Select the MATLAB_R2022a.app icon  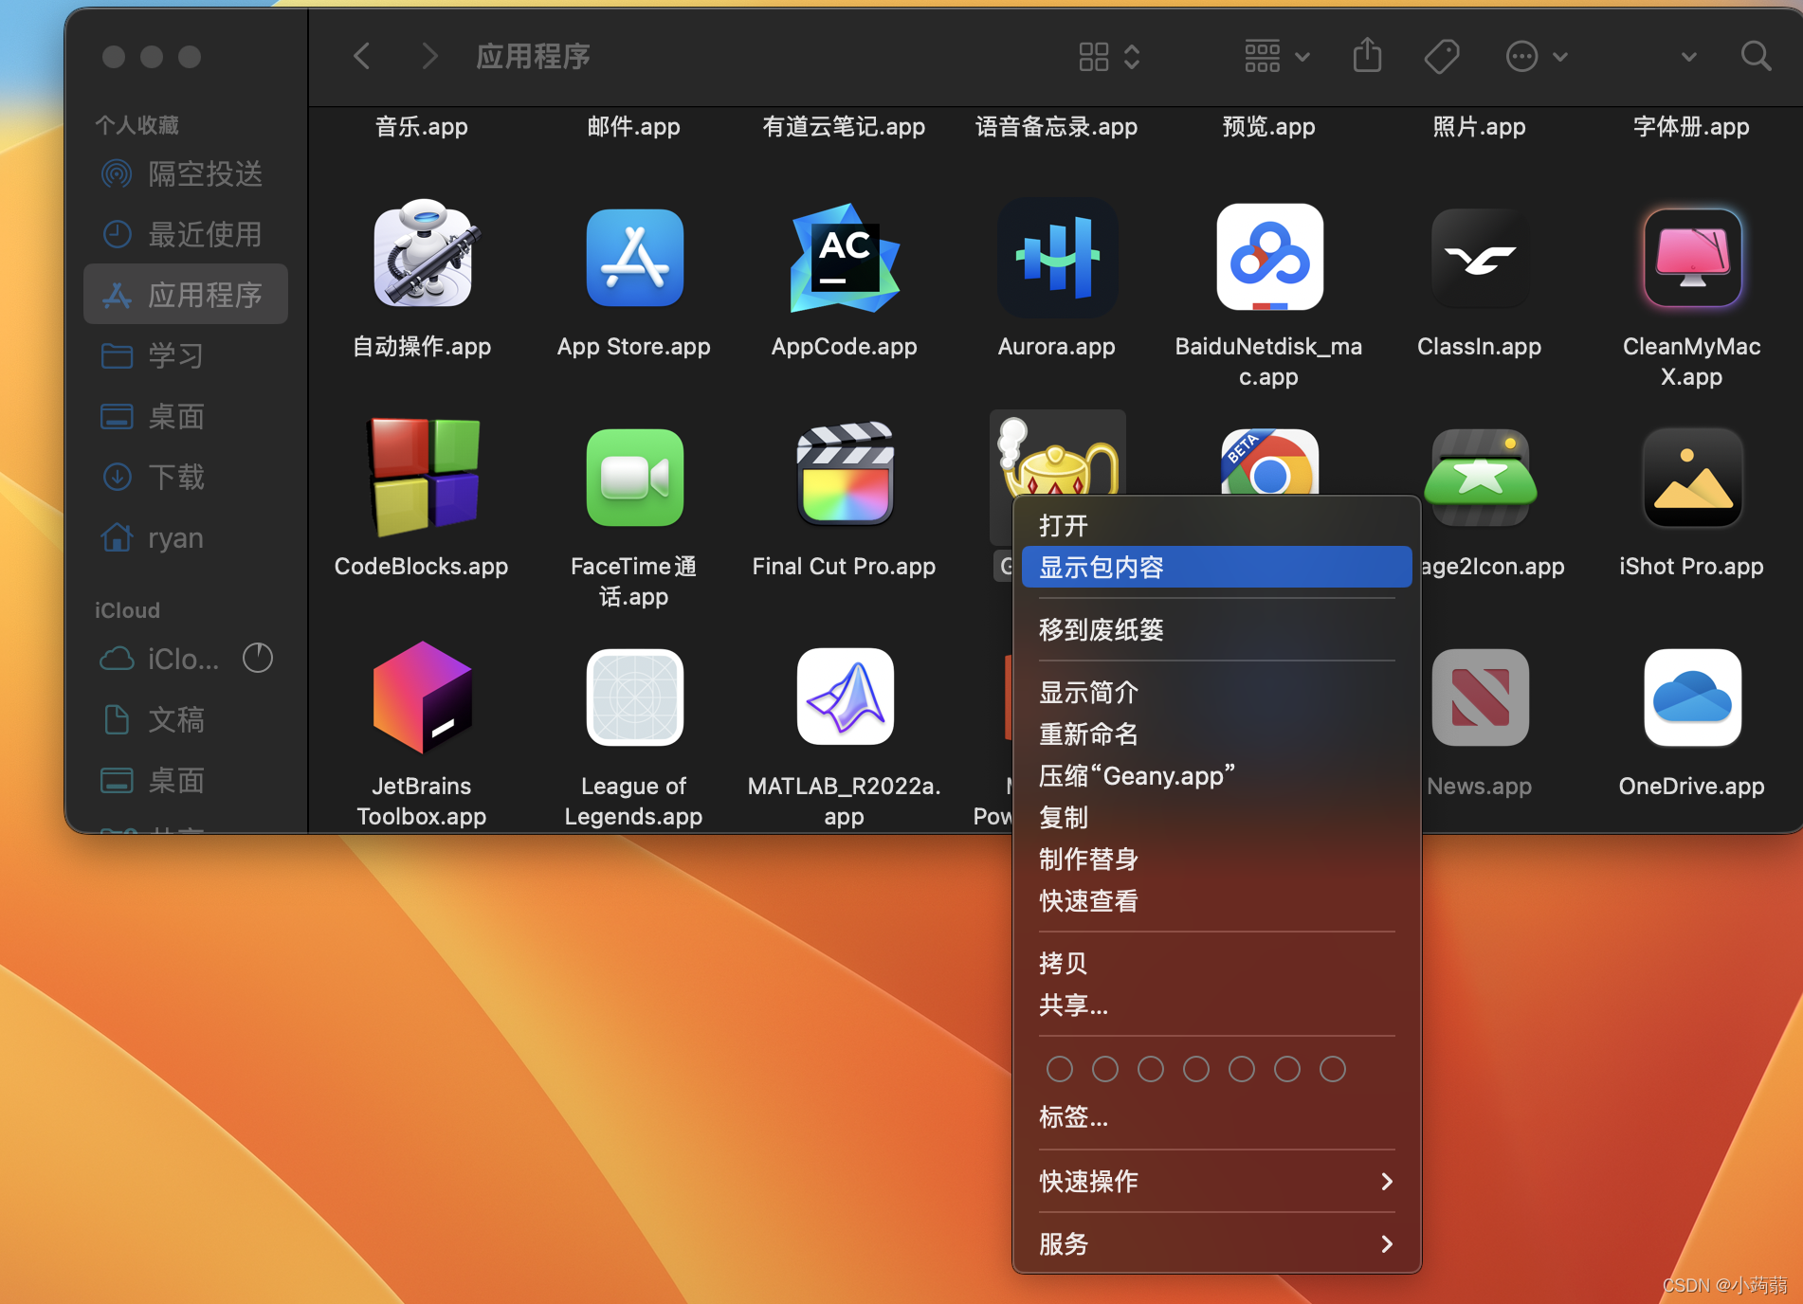point(843,697)
